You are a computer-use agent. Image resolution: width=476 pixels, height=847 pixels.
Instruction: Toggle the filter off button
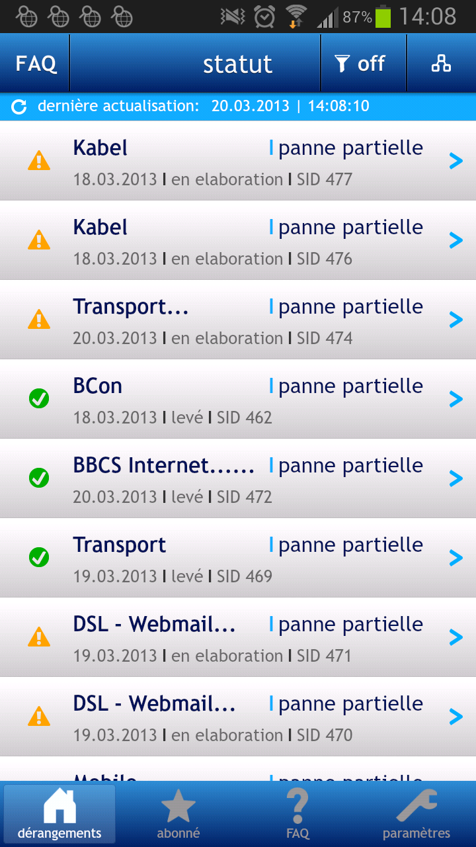tap(361, 64)
